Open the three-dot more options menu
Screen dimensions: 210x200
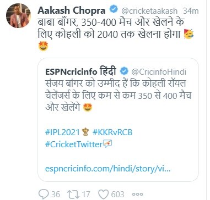point(137,195)
